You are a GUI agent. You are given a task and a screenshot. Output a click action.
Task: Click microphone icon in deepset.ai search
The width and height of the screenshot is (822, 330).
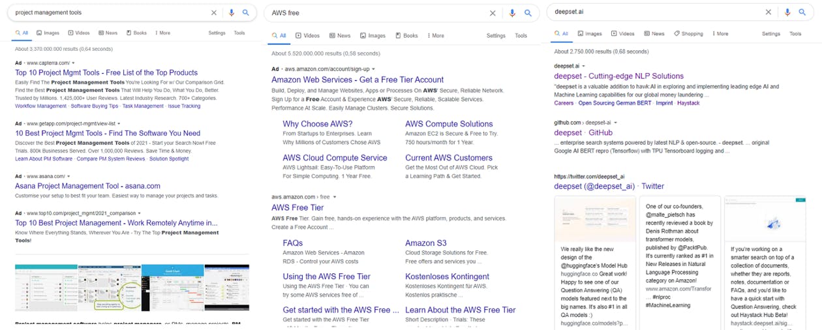tap(787, 12)
